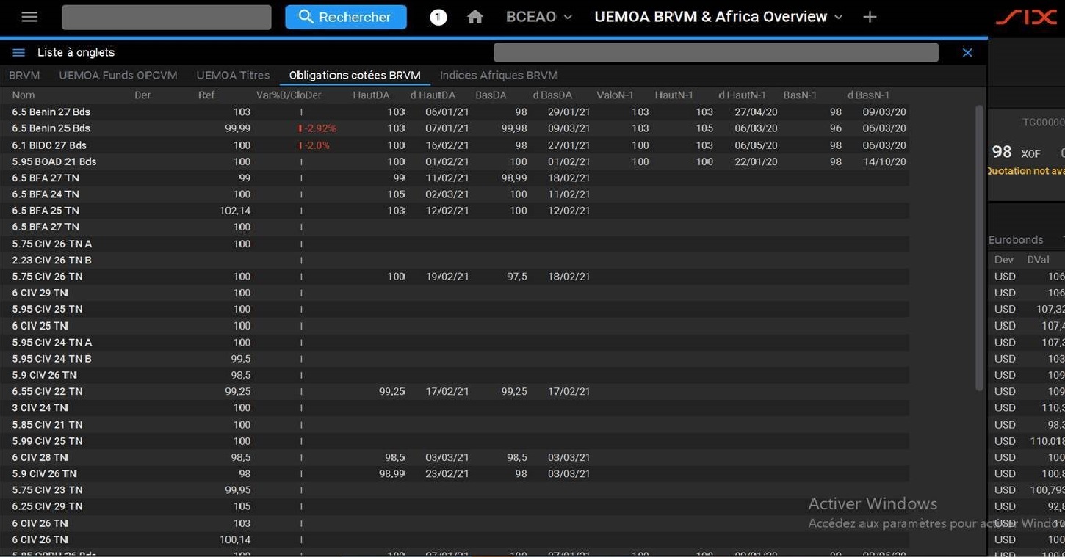1065x557 pixels.
Task: Switch to the UEMOA Funds OPCVM tab
Action: [x=118, y=75]
